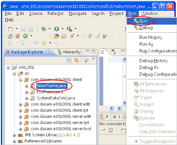Screen dimensions: 177x145
Task: Expand com.dasam.e3010001.server.tool package
Action: [x=20, y=129]
